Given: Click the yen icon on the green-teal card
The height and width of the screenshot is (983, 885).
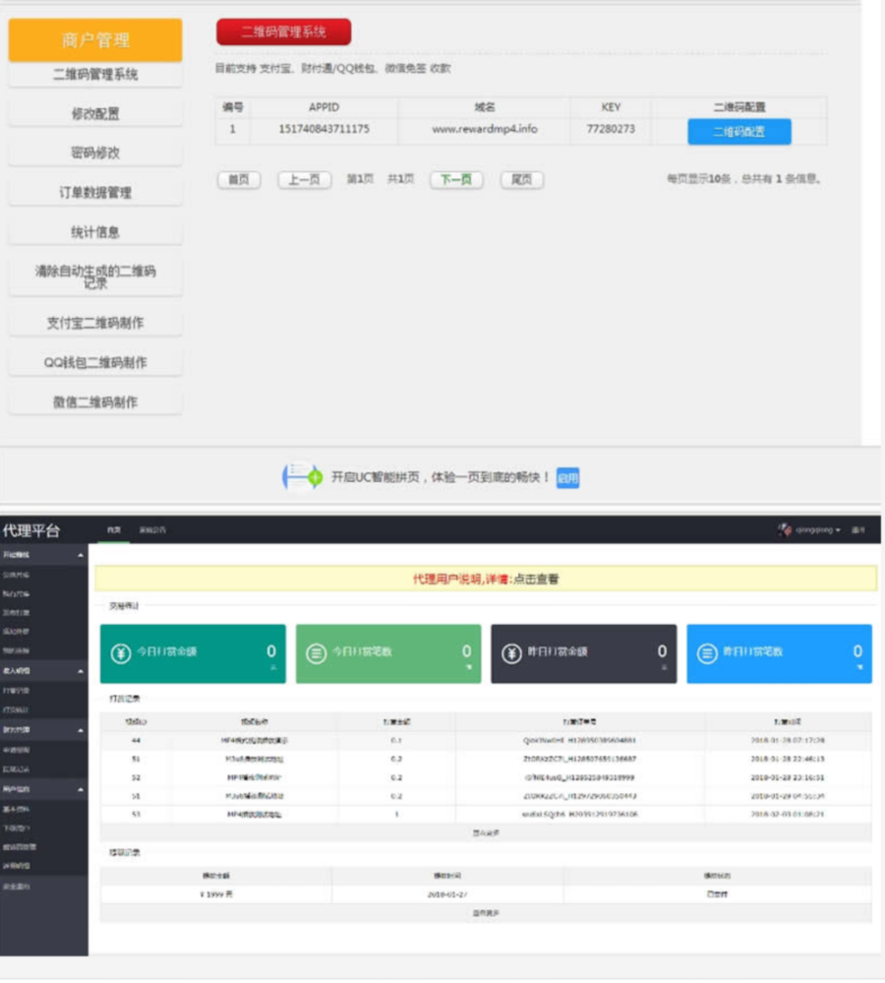Looking at the screenshot, I should click(121, 653).
